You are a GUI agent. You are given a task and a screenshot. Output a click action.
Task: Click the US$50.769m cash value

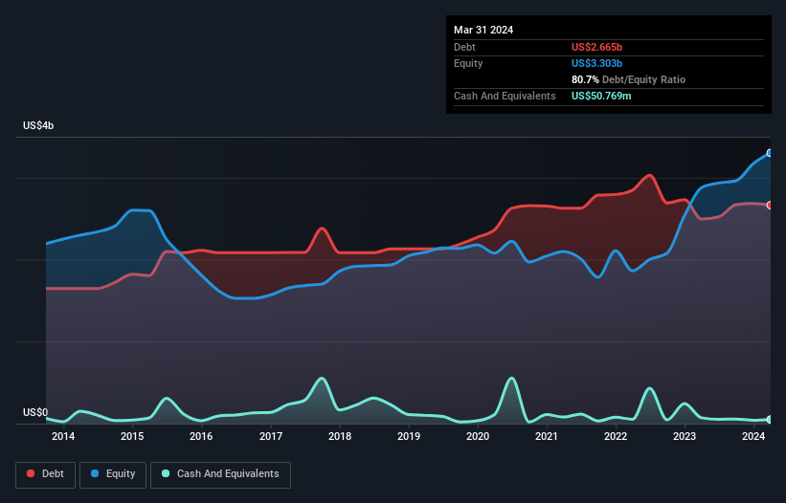601,96
